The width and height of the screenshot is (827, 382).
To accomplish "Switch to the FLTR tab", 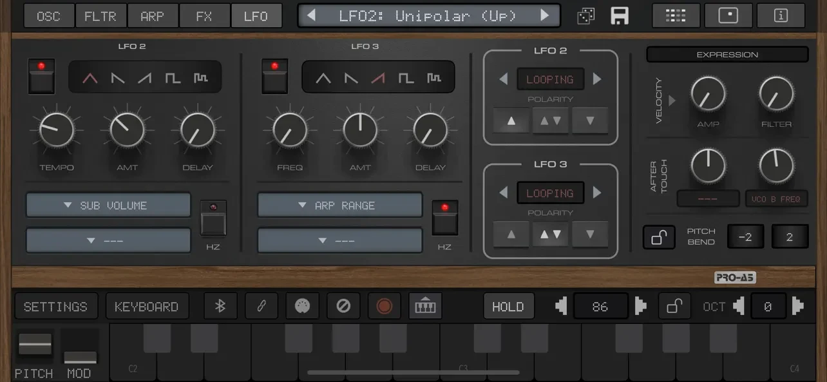I will click(x=100, y=16).
